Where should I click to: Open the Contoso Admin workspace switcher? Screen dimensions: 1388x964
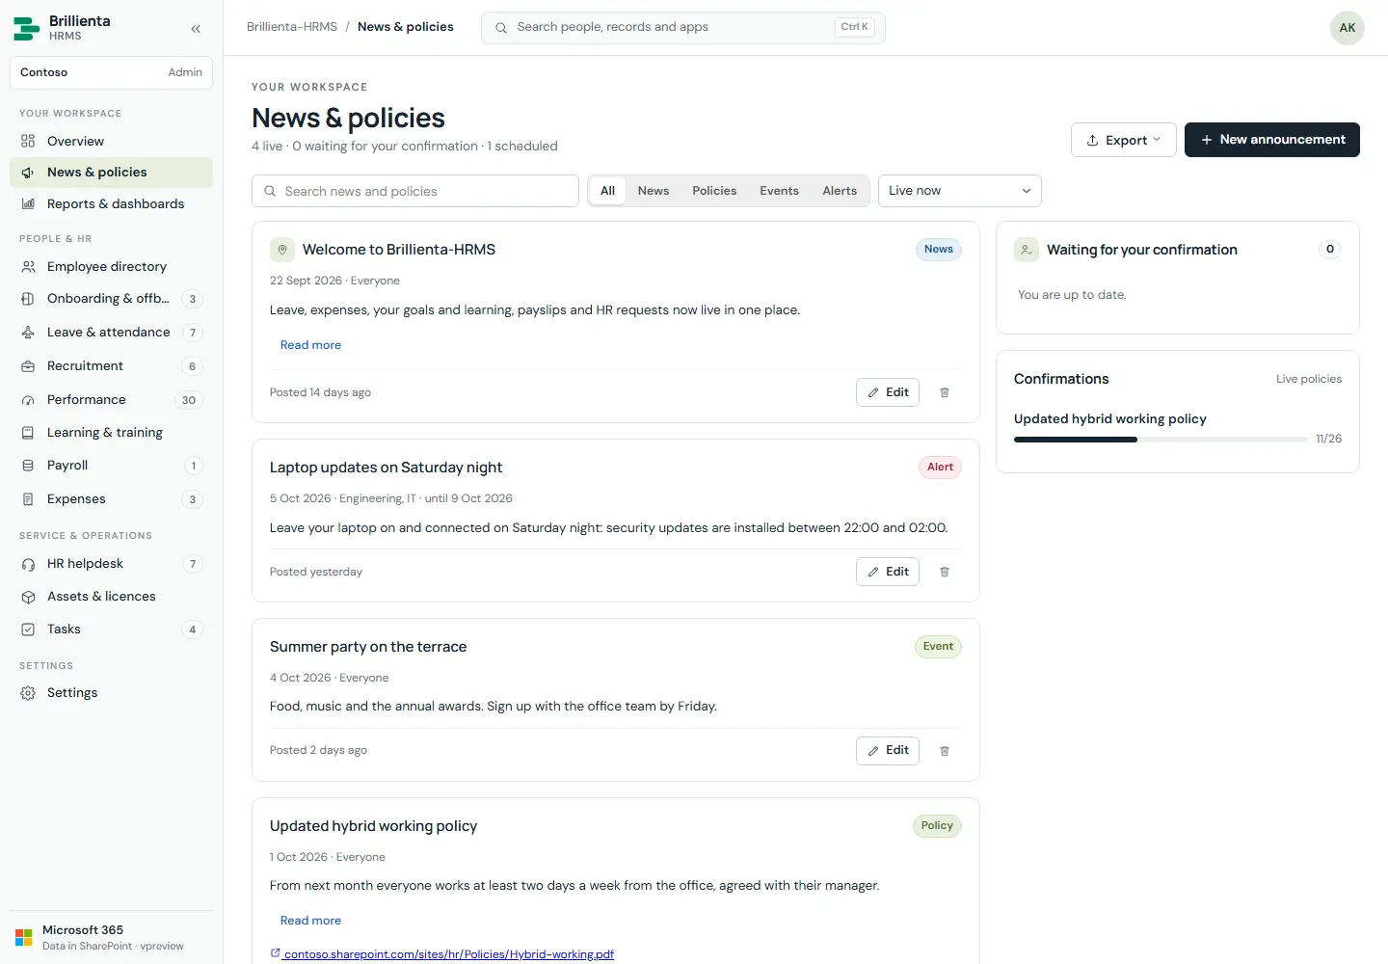click(111, 72)
